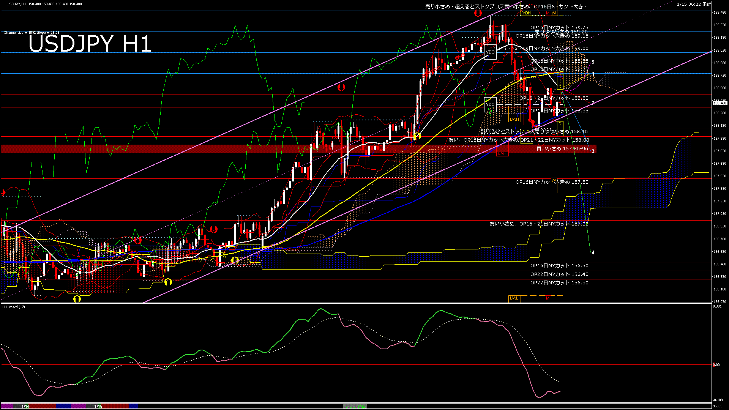Image resolution: width=729 pixels, height=410 pixels.
Task: Click the red down-arrow signal at chart top
Action: tap(478, 13)
